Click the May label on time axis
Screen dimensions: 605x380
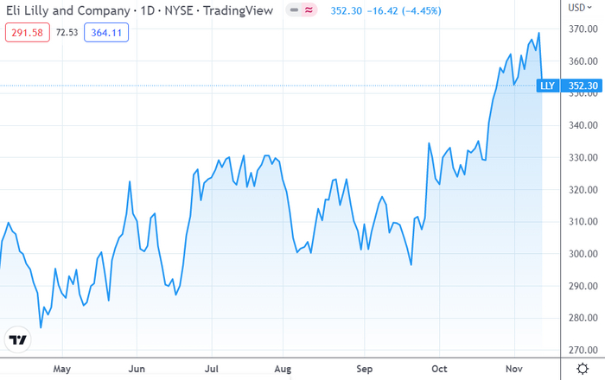click(61, 369)
